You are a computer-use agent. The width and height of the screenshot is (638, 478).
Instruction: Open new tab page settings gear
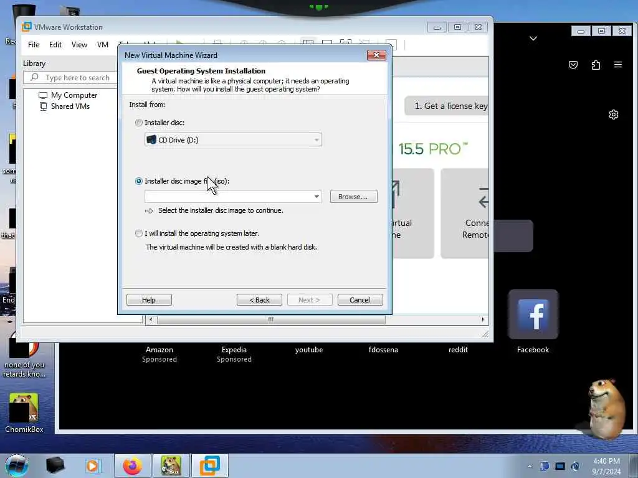614,115
